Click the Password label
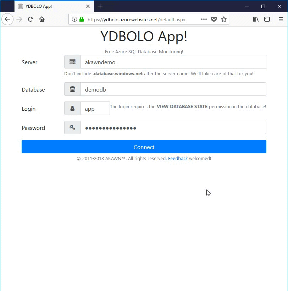This screenshot has height=291, width=288. point(33,128)
